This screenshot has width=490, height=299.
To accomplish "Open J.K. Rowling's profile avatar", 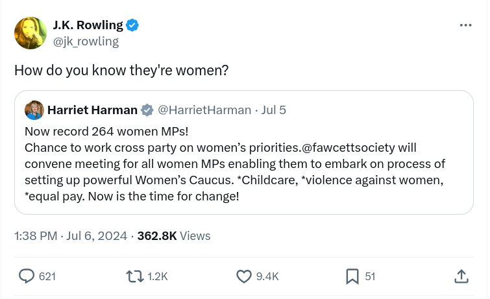I will pos(31,33).
